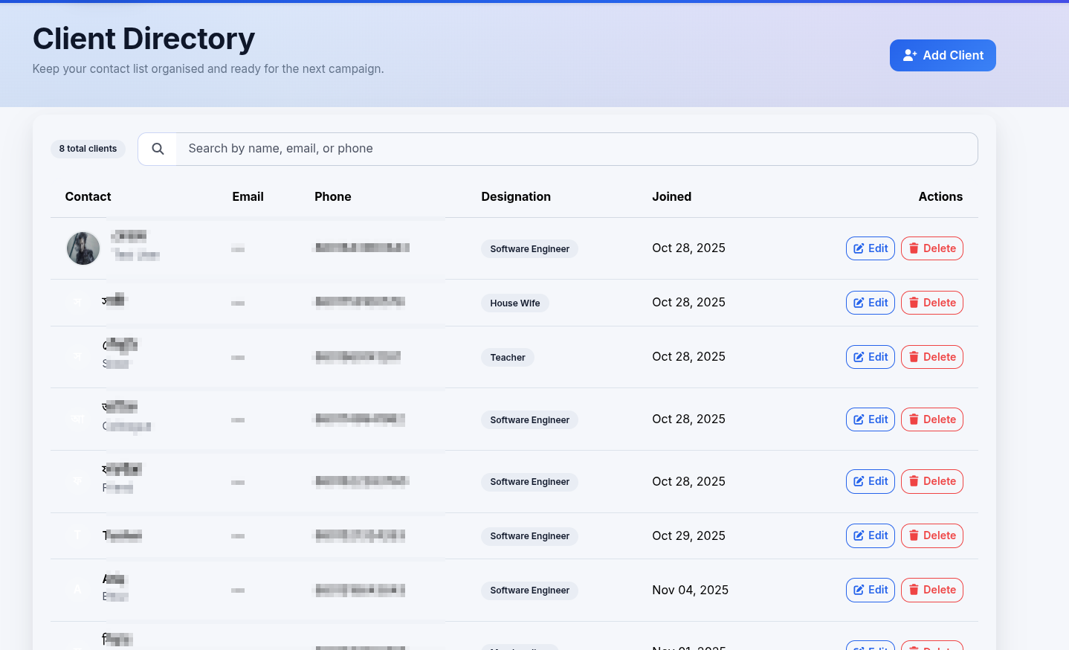Screen dimensions: 1069x650
Task: Click the Contact column header
Action: tap(88, 196)
